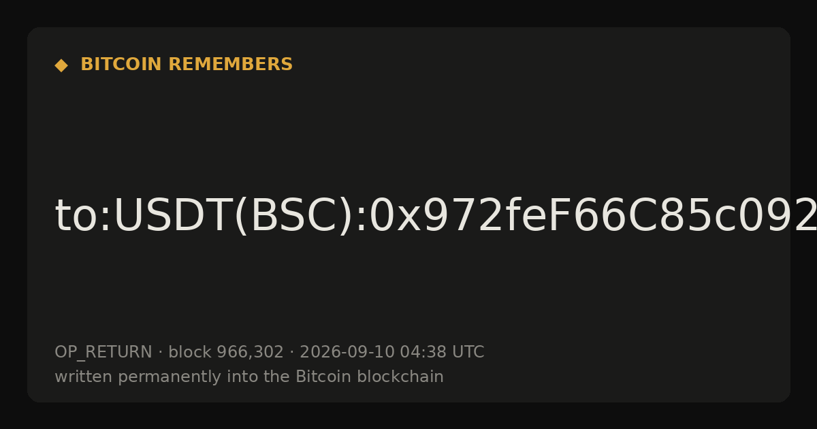Click the OP_RETURN label
This screenshot has height=429, width=817.
103,353
